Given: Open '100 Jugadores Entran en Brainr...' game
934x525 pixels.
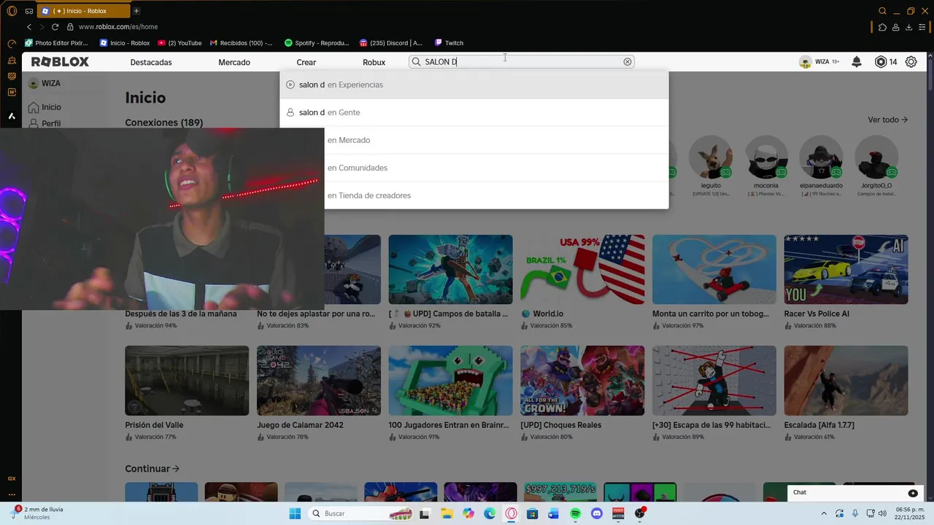Looking at the screenshot, I should coord(450,381).
